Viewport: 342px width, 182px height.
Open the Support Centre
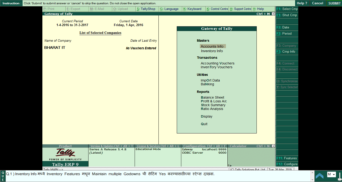(x=240, y=9)
